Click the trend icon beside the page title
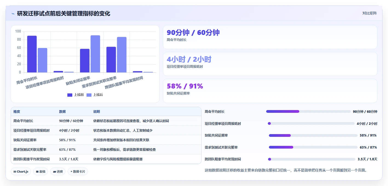 (x=13, y=14)
